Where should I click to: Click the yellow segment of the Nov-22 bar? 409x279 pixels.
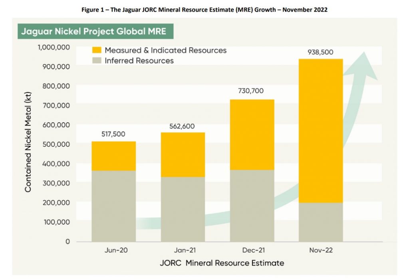[x=321, y=131]
